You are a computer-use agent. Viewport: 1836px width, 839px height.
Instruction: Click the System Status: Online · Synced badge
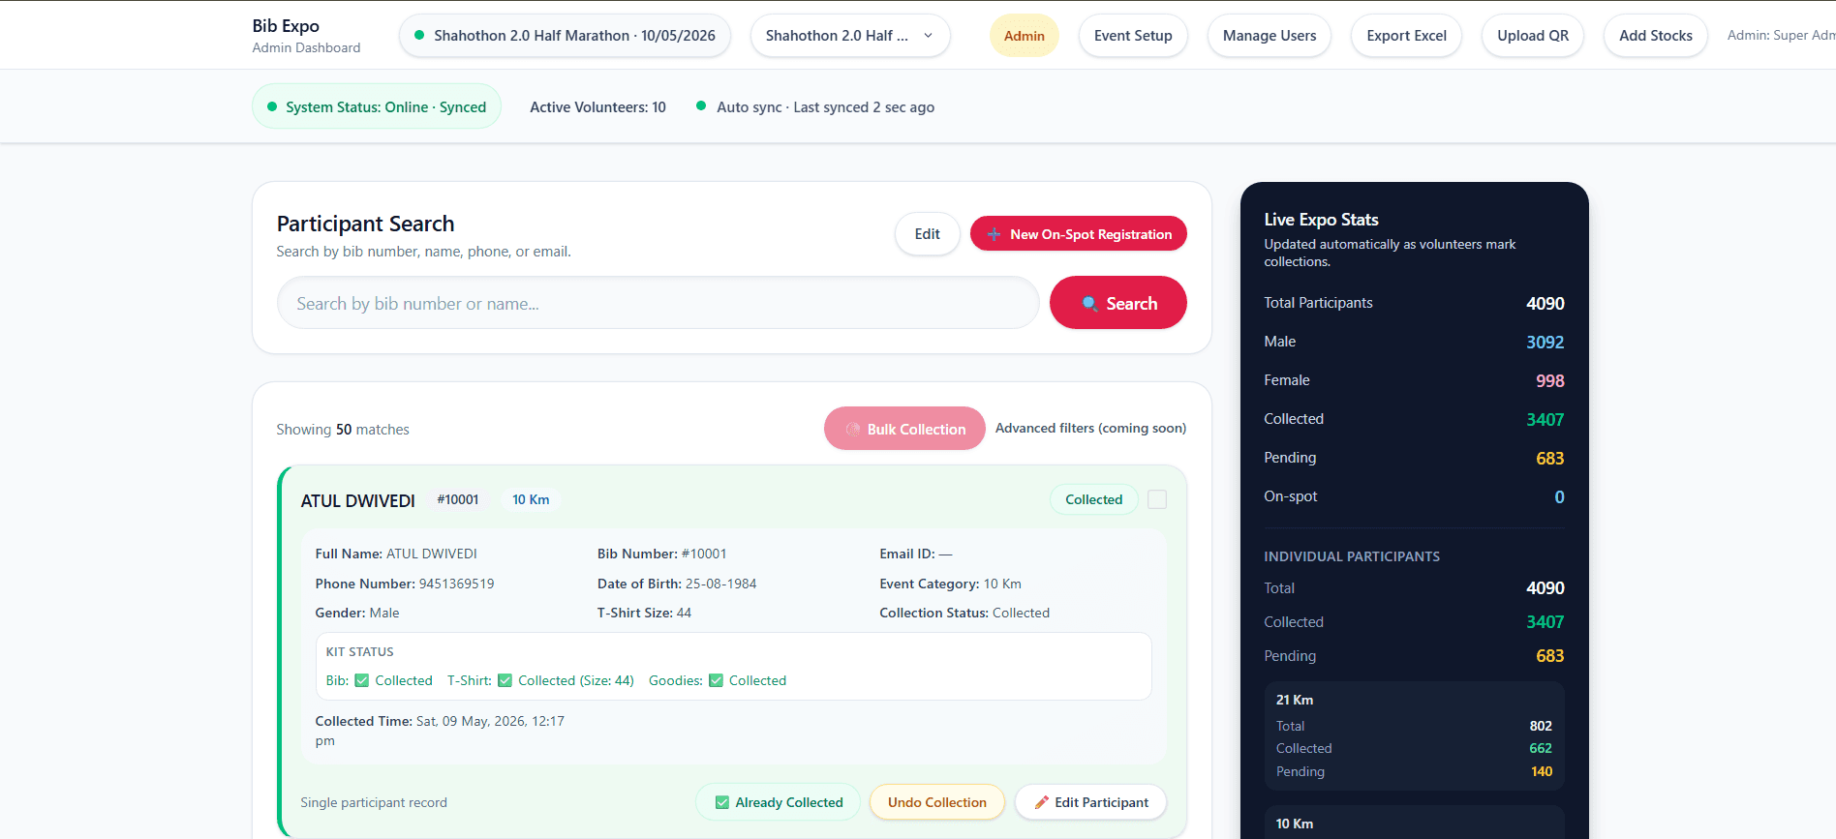tap(377, 106)
